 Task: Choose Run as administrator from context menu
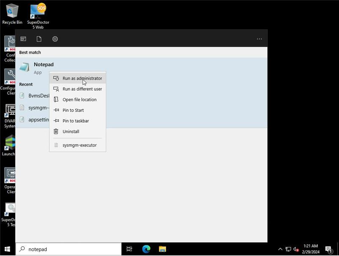coord(82,79)
